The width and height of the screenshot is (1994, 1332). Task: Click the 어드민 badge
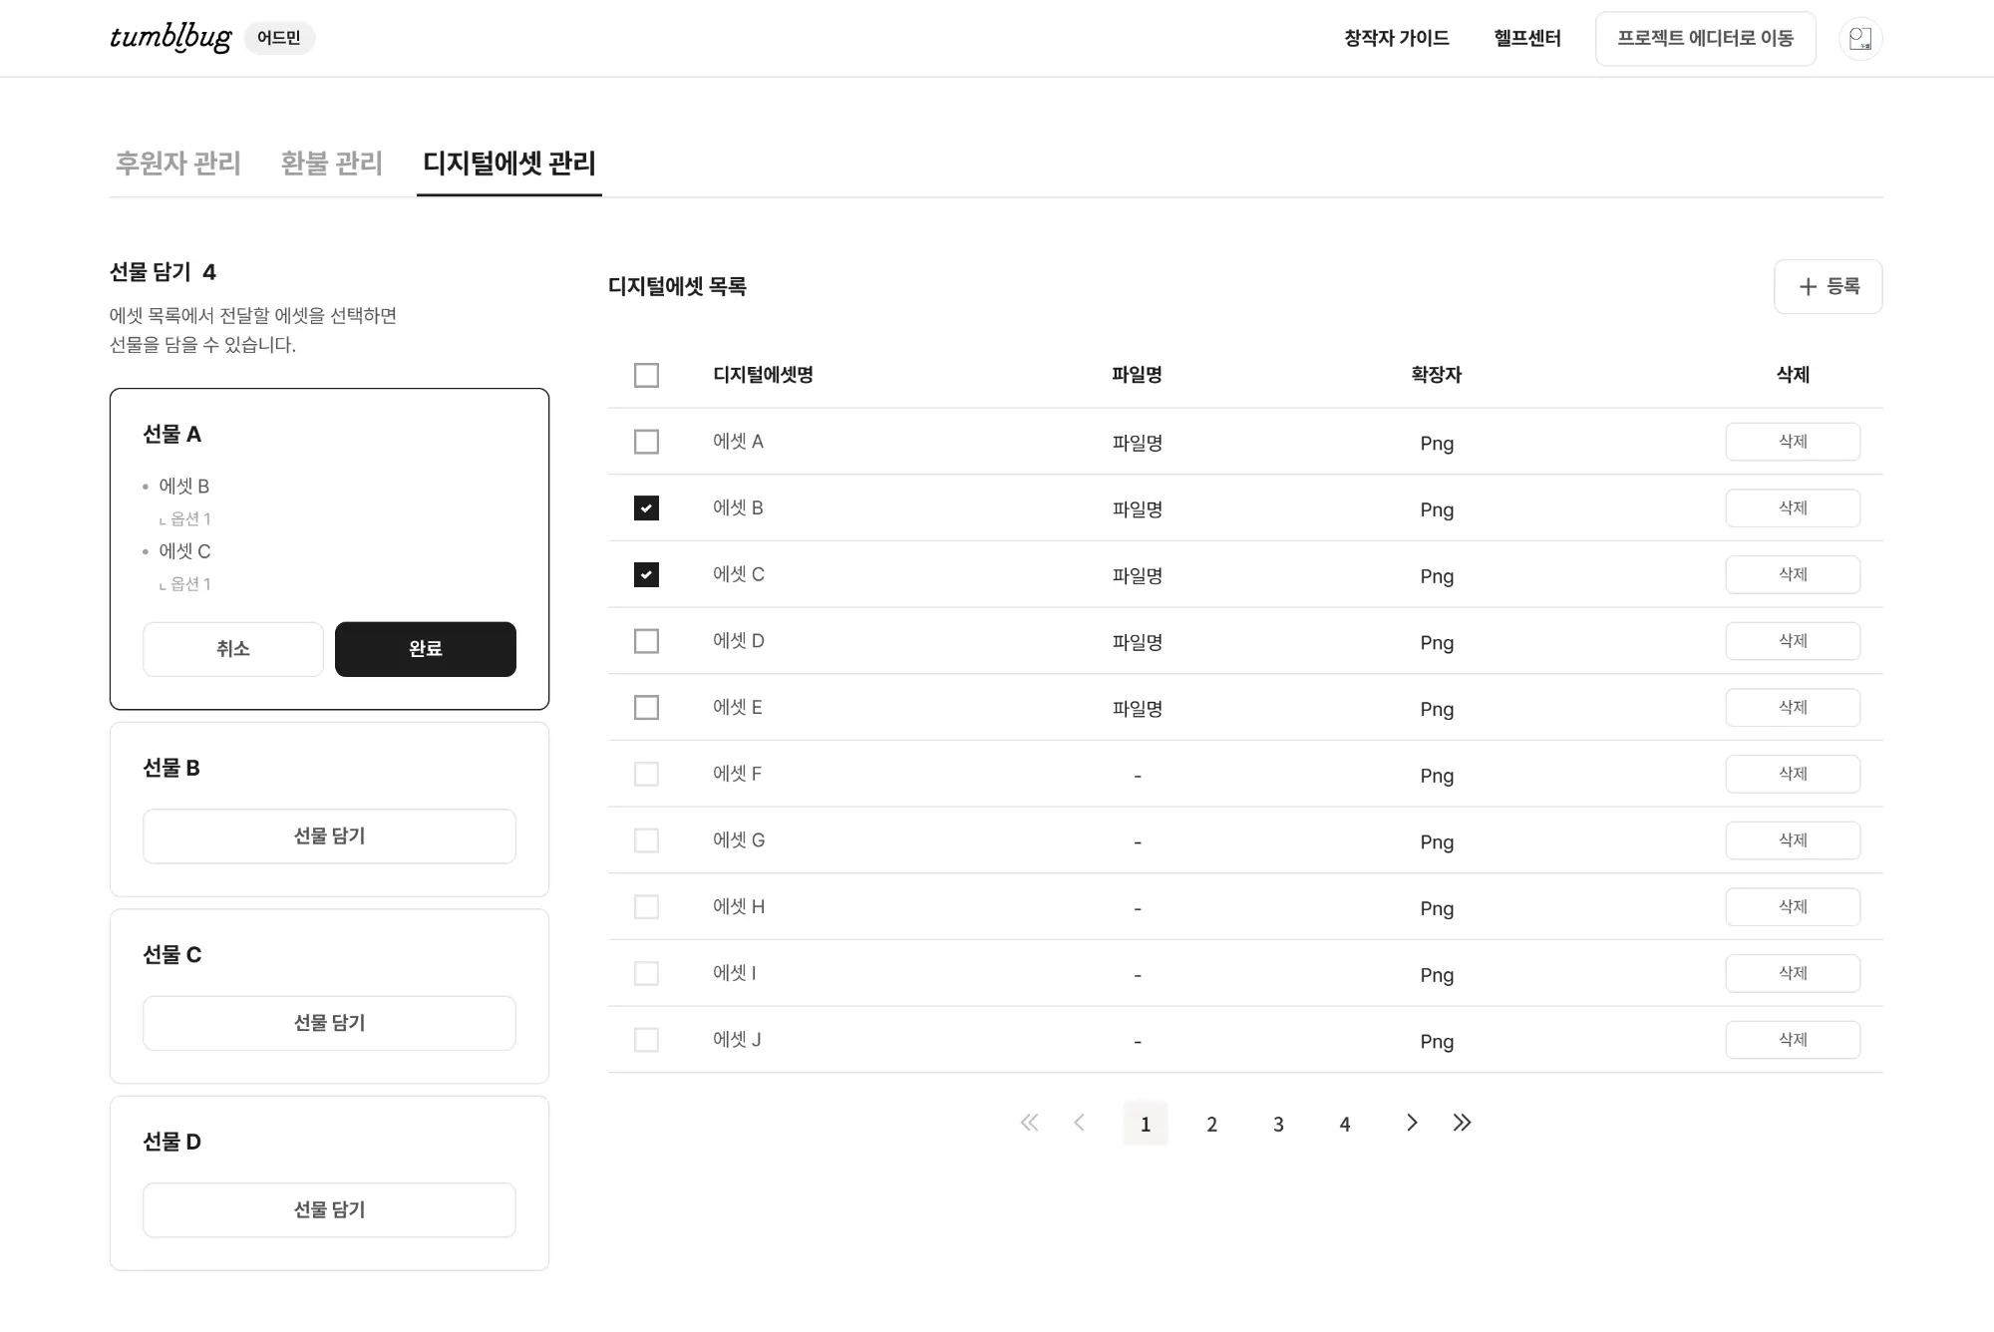(x=279, y=38)
